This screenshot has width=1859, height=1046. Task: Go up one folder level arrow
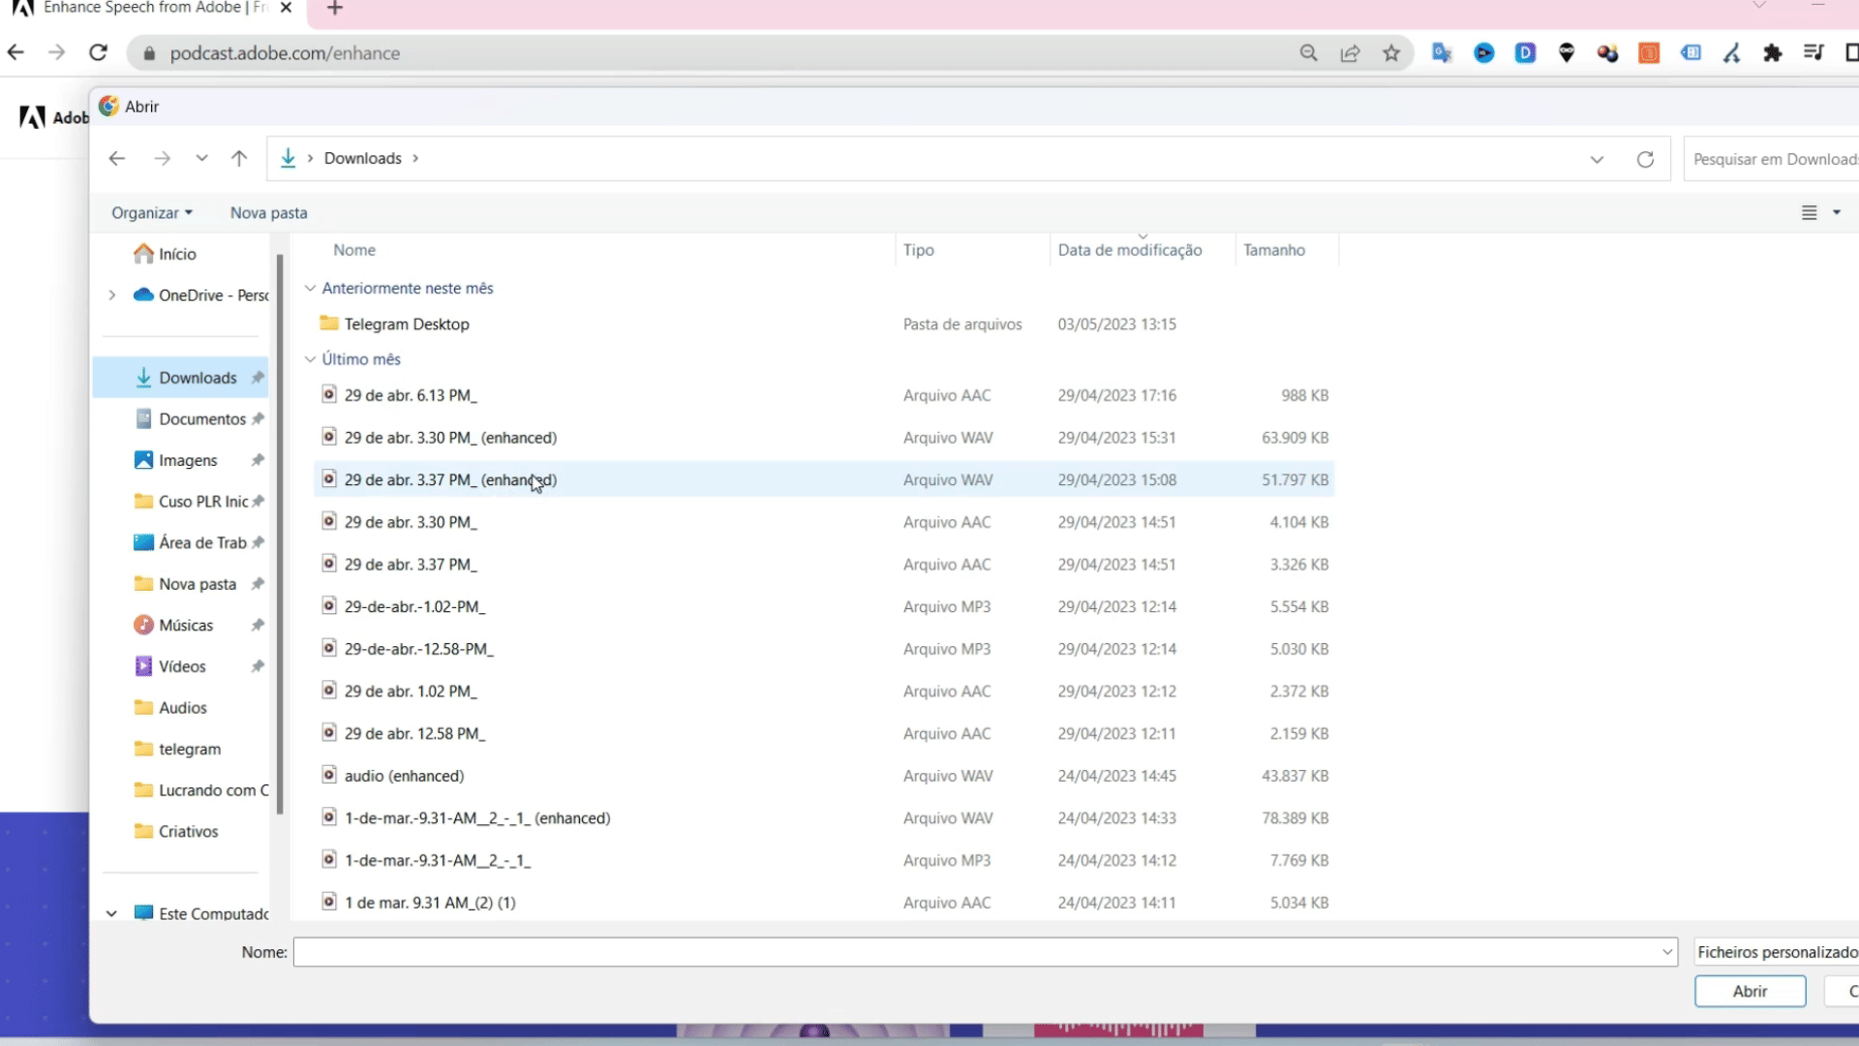tap(239, 158)
